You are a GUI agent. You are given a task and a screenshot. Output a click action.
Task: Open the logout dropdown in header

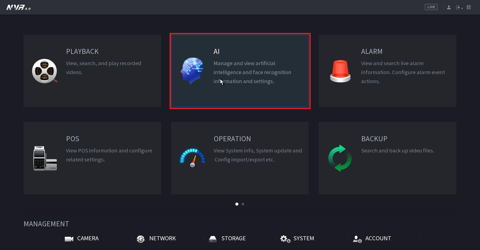click(x=459, y=7)
